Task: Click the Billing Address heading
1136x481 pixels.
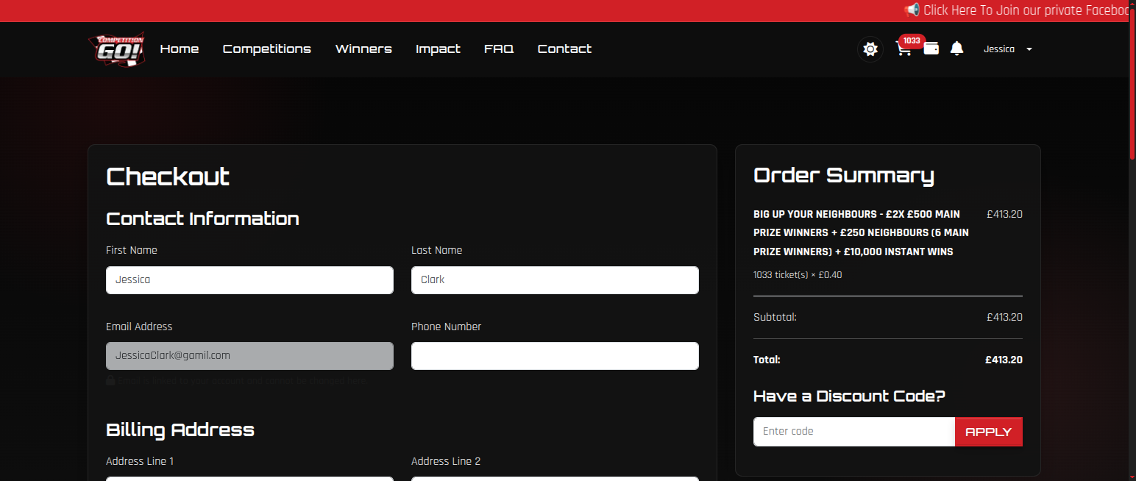Action: pyautogui.click(x=180, y=430)
